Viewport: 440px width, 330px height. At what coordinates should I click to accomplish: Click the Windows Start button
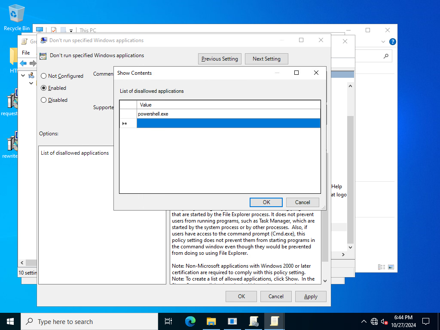pyautogui.click(x=10, y=321)
